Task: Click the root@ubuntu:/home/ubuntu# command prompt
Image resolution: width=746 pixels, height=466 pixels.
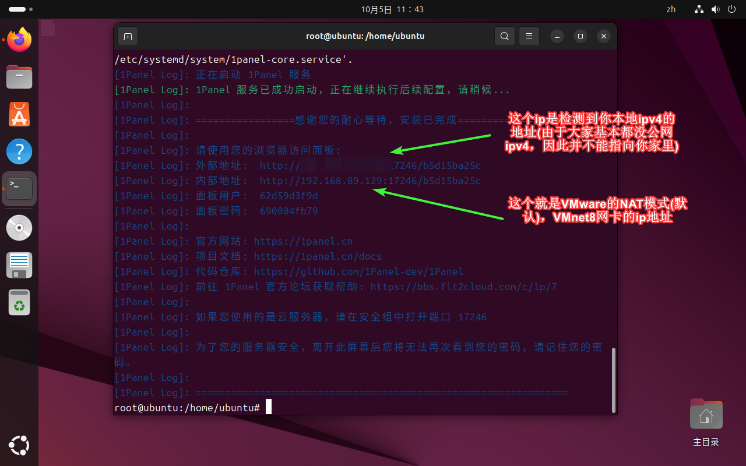Action: click(x=187, y=408)
